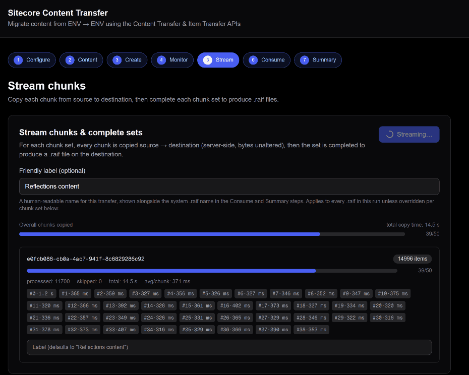This screenshot has height=375, width=469.
Task: Open the Summary step
Action: pyautogui.click(x=318, y=60)
